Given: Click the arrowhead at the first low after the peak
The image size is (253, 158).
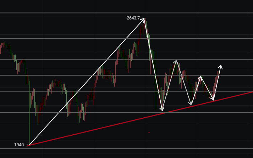Looking at the screenshot, I should click(162, 110).
